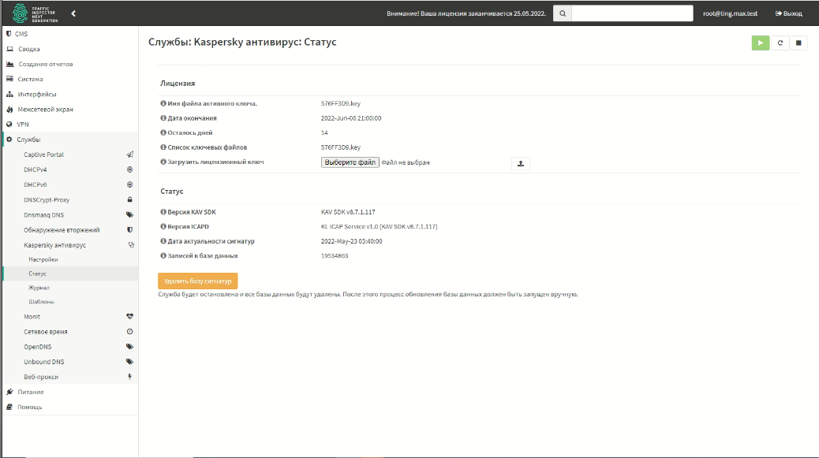Click the heartbeat icon beside Monit
819x458 pixels.
129,317
